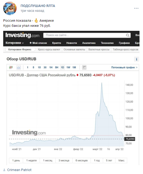Click the magnifying glass search icon
Image resolution: width=143 pixels, height=174 pixels.
coord(128,35)
